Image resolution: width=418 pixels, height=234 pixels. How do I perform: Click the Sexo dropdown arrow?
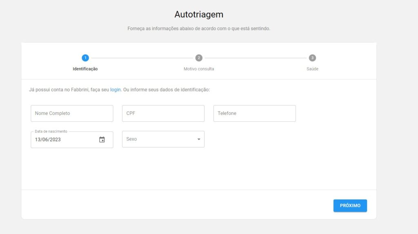pyautogui.click(x=199, y=139)
